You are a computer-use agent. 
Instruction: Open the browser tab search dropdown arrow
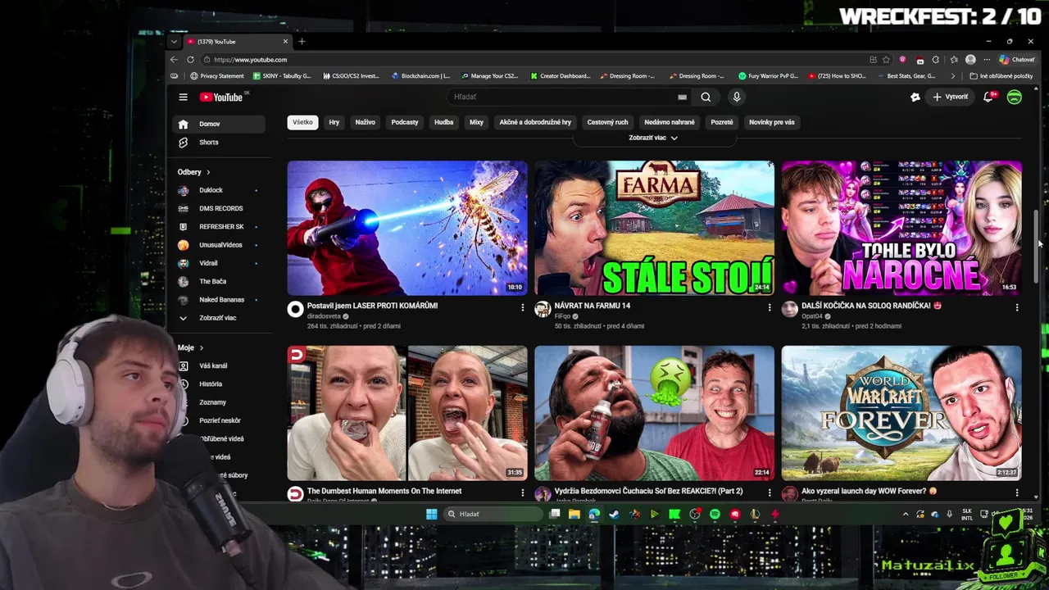[x=174, y=42]
